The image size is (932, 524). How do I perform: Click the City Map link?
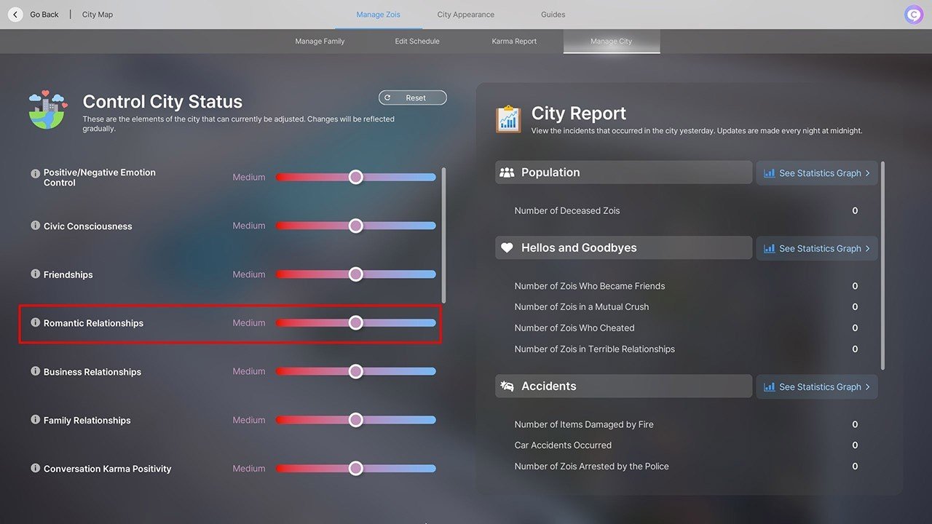click(98, 15)
